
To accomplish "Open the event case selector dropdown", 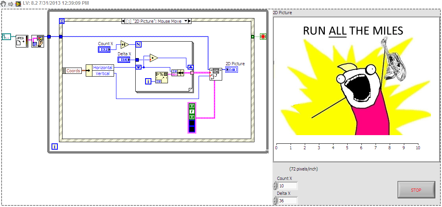I will (186, 21).
